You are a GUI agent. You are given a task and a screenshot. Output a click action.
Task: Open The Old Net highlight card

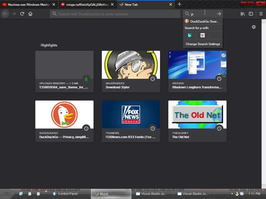(197, 121)
